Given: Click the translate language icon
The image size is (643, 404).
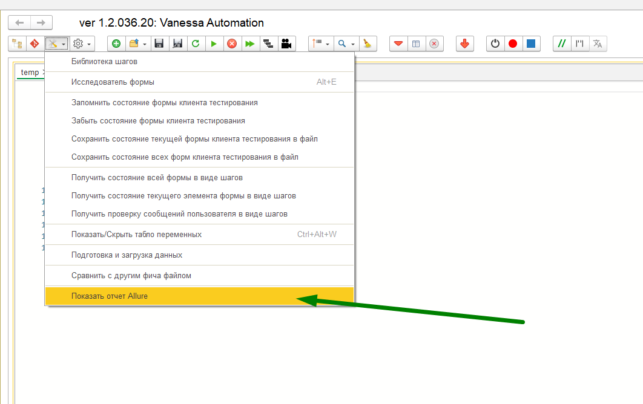Looking at the screenshot, I should point(598,44).
